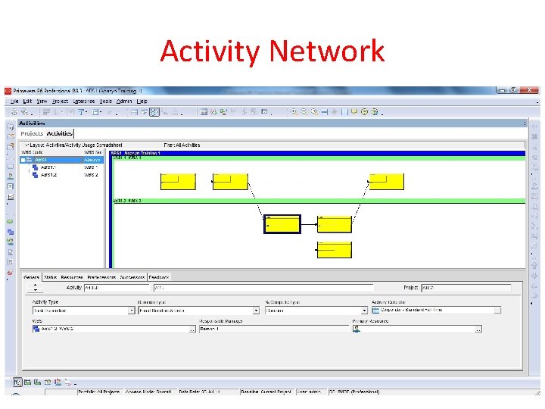Click the Move Up arrow on right sidebar
This screenshot has width=545, height=409.
point(534,265)
